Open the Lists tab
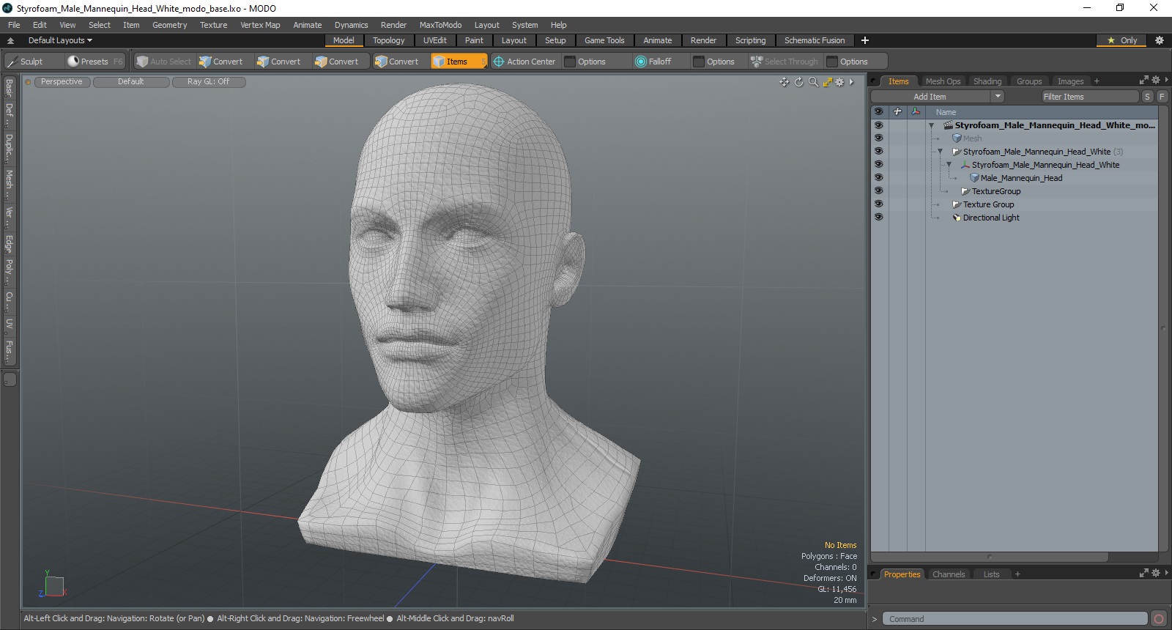 [x=991, y=574]
